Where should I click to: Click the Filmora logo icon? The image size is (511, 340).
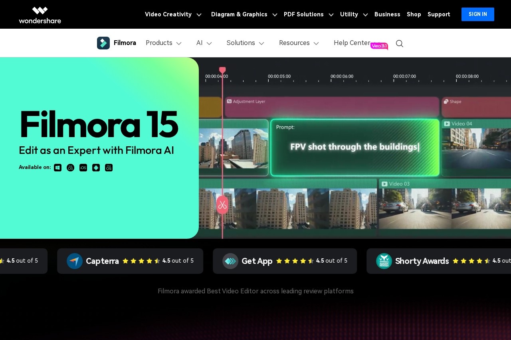tap(103, 43)
